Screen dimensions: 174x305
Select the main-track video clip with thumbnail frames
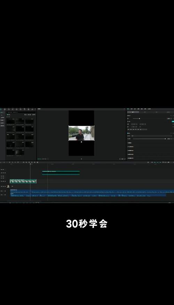click(23, 181)
